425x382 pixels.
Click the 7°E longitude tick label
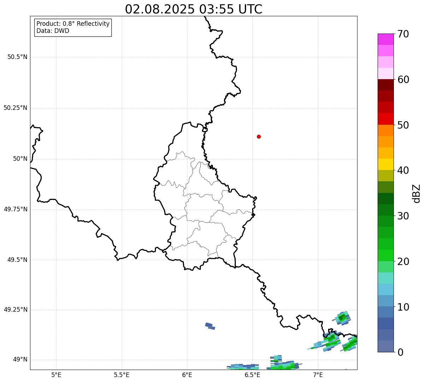click(x=318, y=375)
